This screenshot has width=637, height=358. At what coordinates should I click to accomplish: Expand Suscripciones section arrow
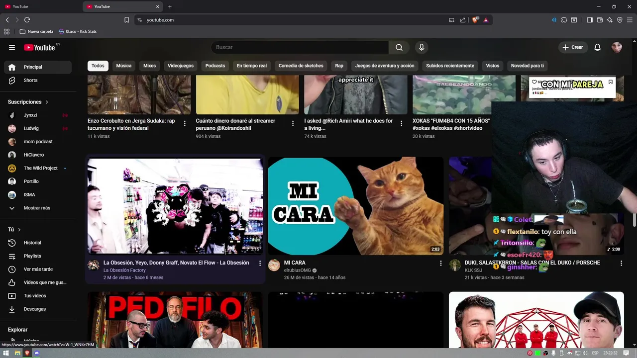pos(47,102)
